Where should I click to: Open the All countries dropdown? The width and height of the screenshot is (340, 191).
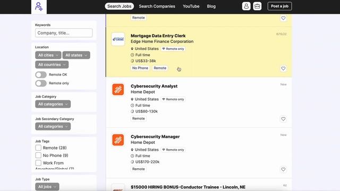(52, 65)
